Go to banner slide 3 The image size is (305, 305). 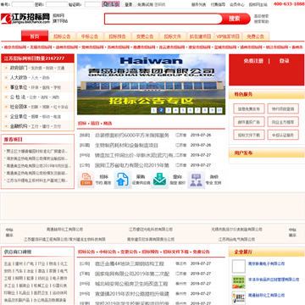pos(169,110)
